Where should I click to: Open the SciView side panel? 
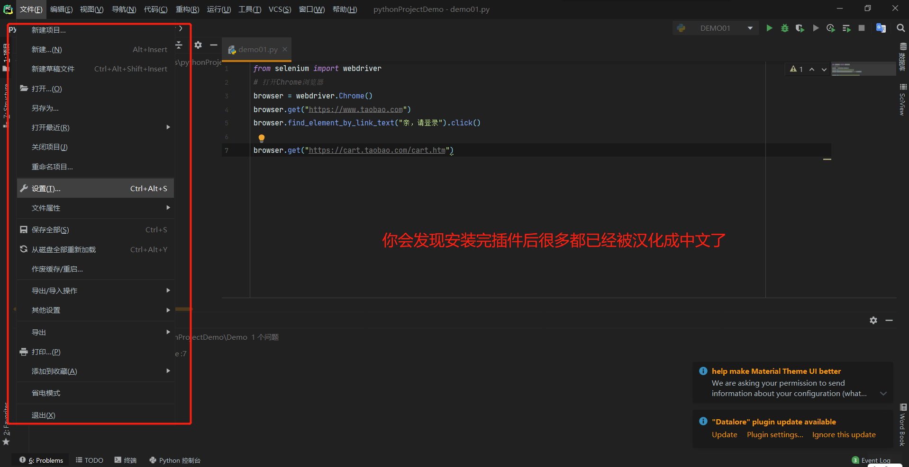tap(903, 100)
